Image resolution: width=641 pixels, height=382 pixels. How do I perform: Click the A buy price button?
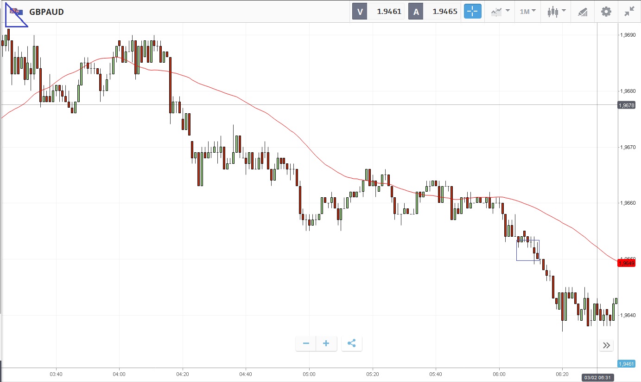coord(434,12)
